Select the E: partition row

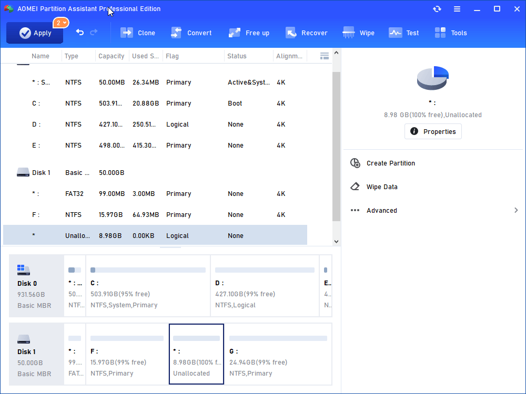pos(155,146)
